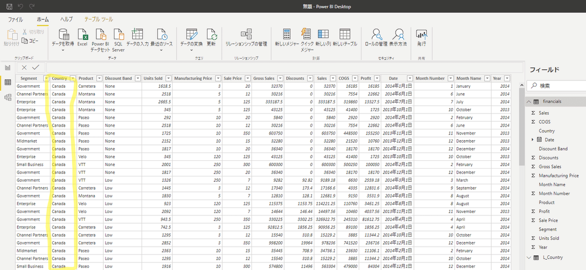Viewport: 586px width, 270px height.
Task: Click Cut (切り取り) in clipboard group
Action: [33, 32]
